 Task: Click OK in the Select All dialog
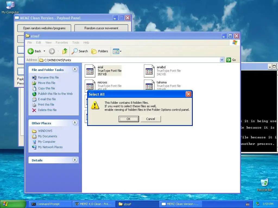point(128,119)
